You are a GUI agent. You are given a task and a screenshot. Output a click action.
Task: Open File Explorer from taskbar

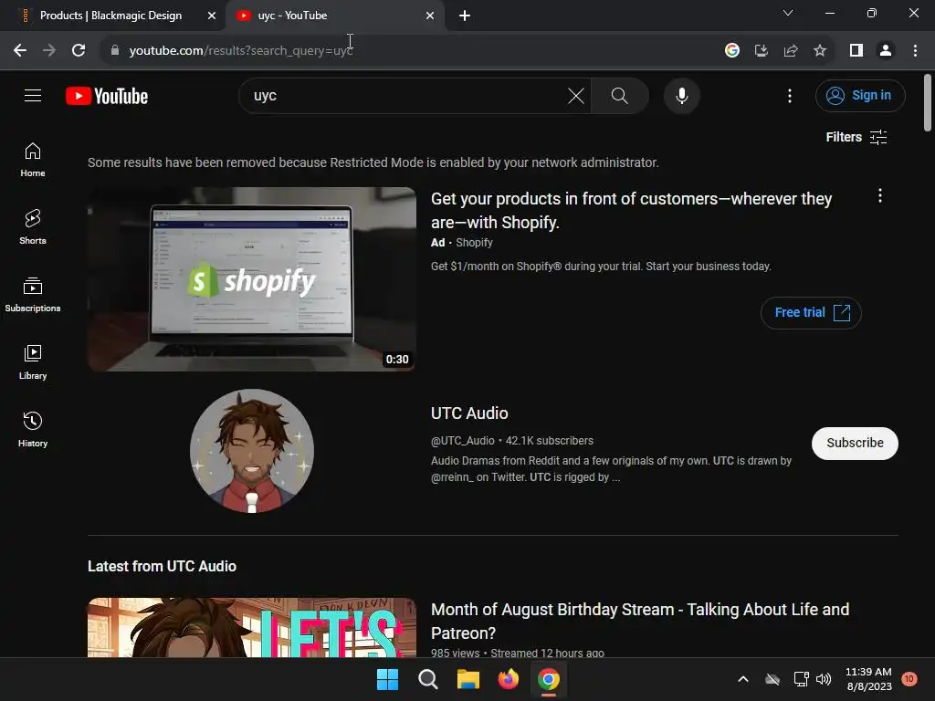pyautogui.click(x=468, y=679)
